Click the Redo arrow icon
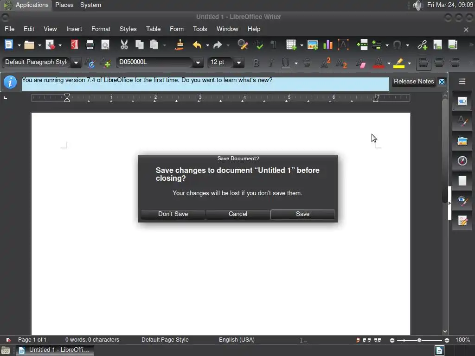Viewport: 475px width, 356px height. (218, 45)
